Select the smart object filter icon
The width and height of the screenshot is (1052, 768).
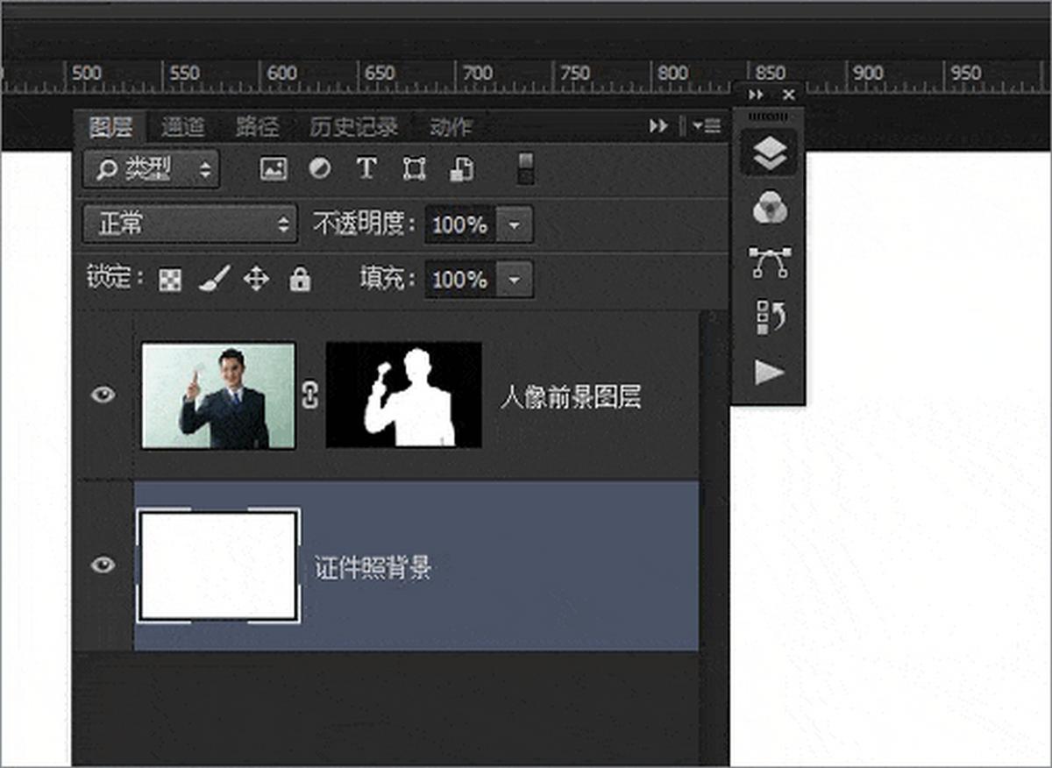(x=460, y=169)
